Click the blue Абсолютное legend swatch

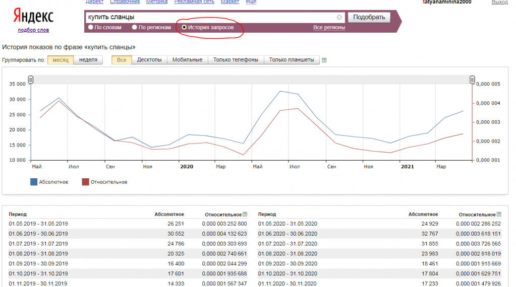(x=34, y=182)
